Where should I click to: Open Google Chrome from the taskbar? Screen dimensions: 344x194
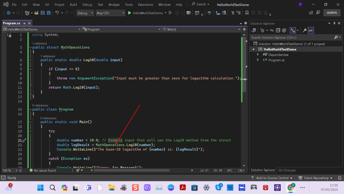click(291, 188)
